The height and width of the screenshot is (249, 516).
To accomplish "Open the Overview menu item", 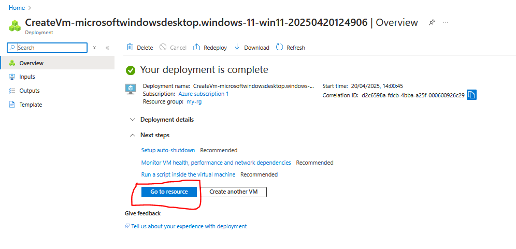I will pyautogui.click(x=58, y=63).
